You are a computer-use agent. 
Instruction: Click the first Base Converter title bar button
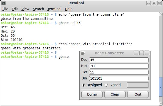tap(136, 53)
